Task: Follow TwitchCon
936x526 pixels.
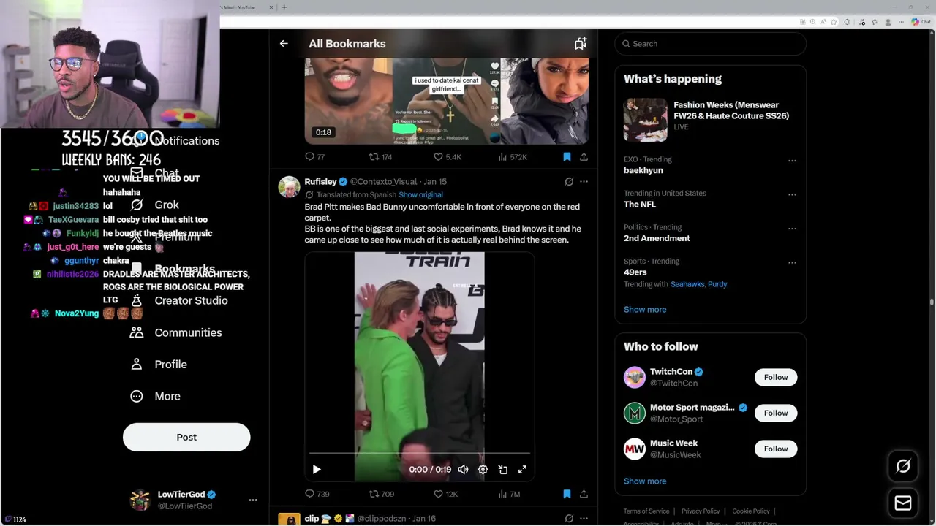Action: [x=776, y=377]
